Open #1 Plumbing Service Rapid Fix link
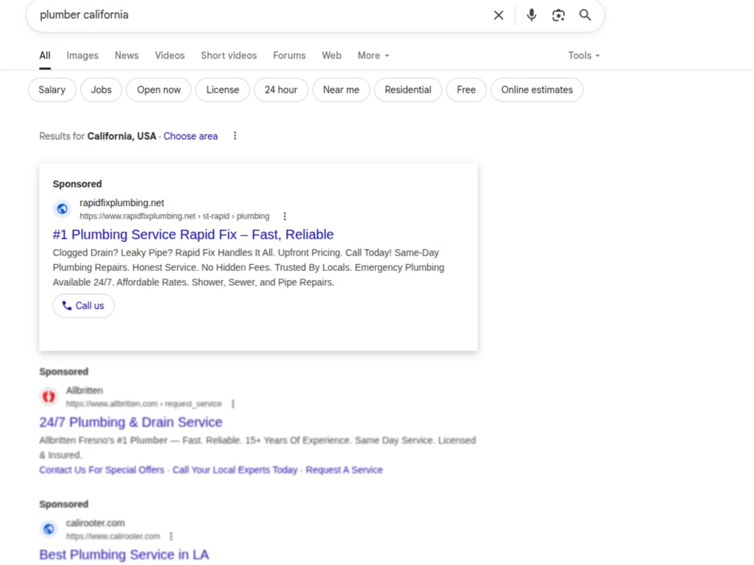754x565 pixels. pos(193,235)
